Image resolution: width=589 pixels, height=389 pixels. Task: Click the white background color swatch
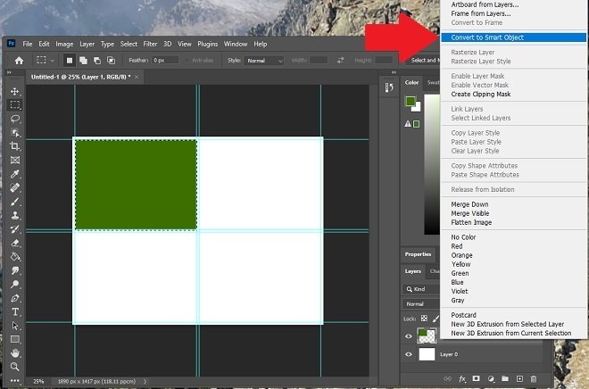(418, 108)
